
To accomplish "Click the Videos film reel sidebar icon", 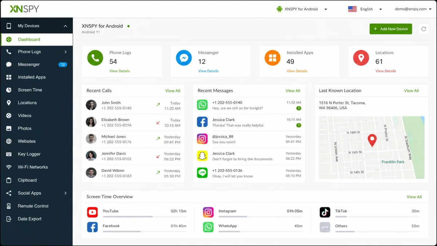I will (9, 116).
